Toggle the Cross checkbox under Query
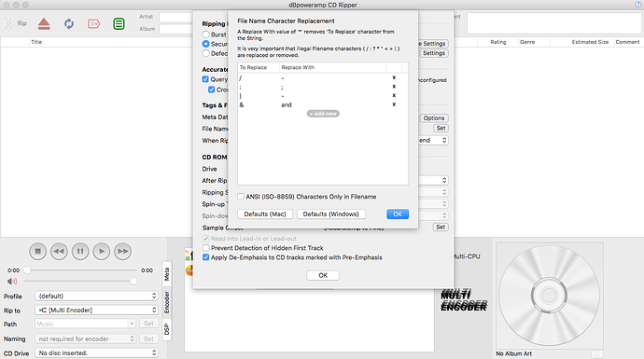 [x=212, y=90]
